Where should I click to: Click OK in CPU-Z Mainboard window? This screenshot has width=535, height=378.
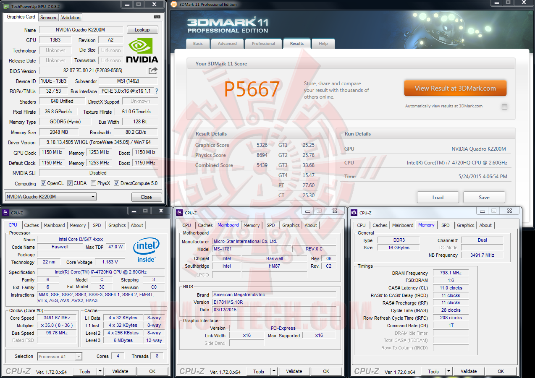click(326, 371)
